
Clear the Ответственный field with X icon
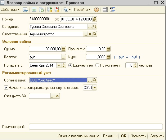tap(90, 34)
